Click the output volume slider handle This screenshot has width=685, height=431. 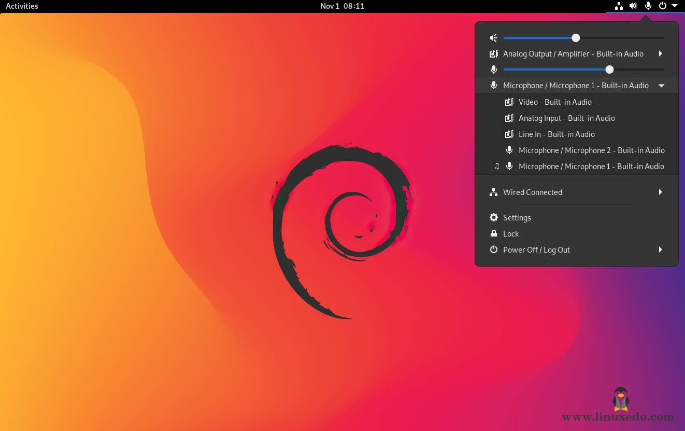[x=576, y=38]
